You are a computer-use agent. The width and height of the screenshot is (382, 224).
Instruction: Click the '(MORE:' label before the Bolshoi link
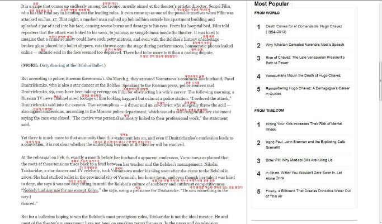pyautogui.click(x=30, y=65)
